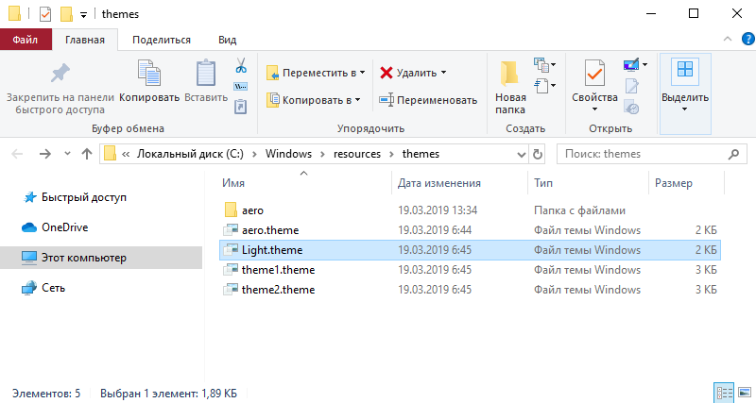
Task: Click the Переименовать rename icon
Action: [x=387, y=100]
